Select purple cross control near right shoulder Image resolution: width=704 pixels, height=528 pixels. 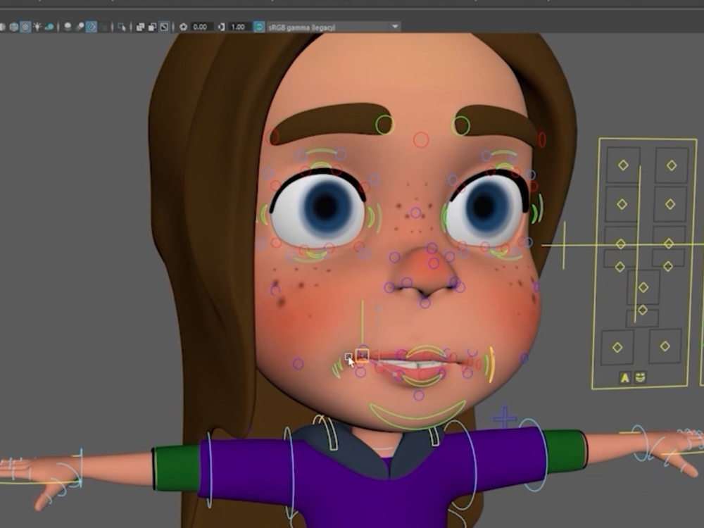504,417
